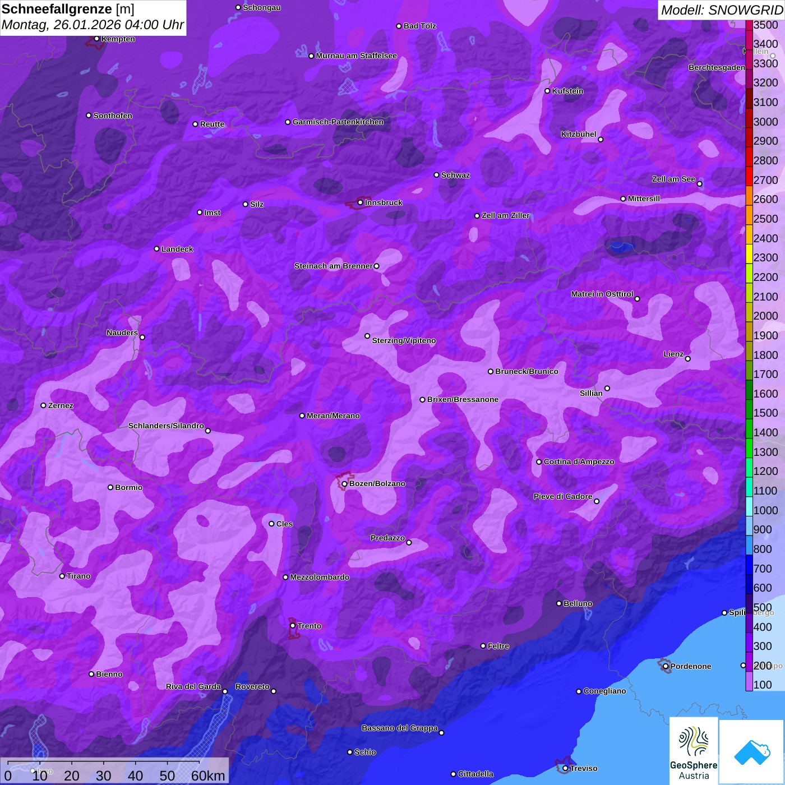Click the Rovereto label

click(252, 686)
